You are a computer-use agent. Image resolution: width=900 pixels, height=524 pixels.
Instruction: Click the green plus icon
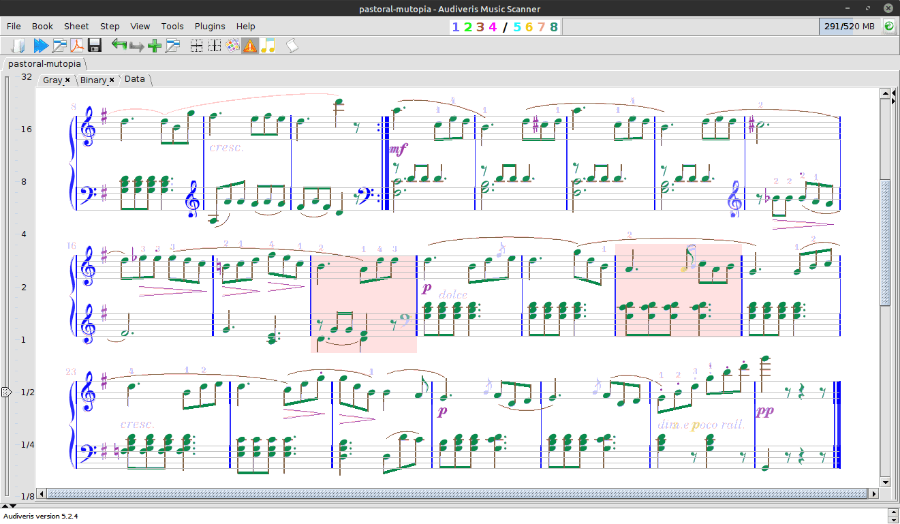tap(155, 46)
